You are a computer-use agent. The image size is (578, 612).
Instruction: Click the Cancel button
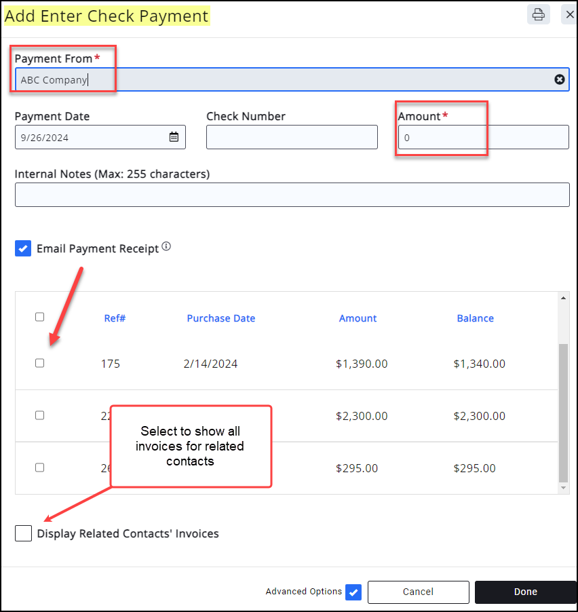418,592
